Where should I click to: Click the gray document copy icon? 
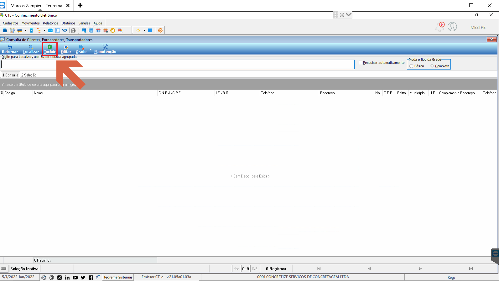[73, 30]
